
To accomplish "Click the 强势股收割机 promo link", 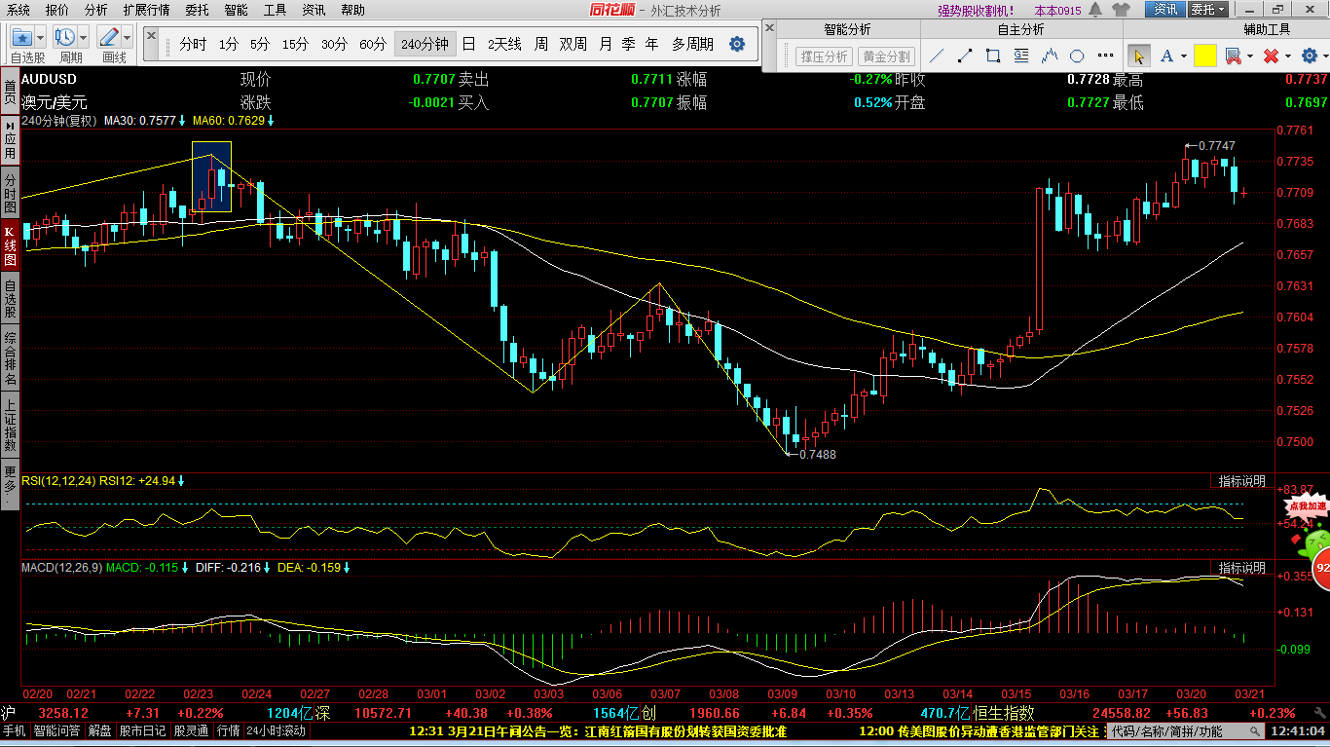I will [x=976, y=11].
